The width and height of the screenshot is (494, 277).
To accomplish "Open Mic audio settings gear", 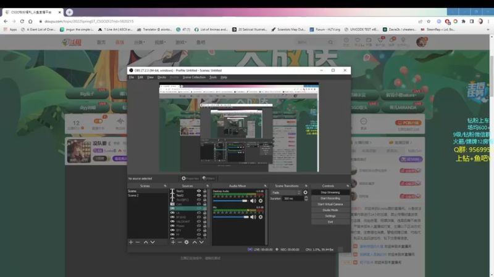I will (261, 217).
